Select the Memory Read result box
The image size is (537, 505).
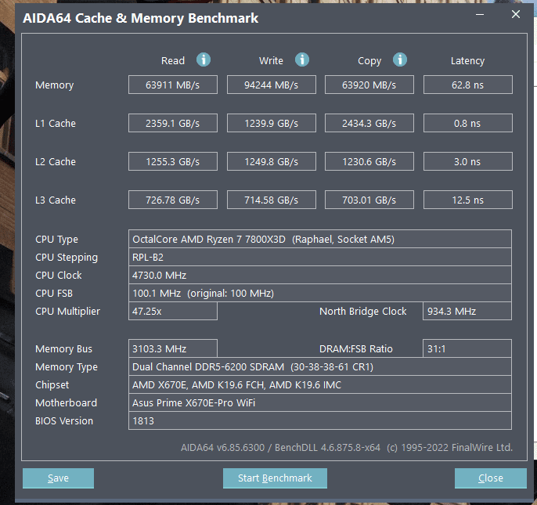pos(172,85)
